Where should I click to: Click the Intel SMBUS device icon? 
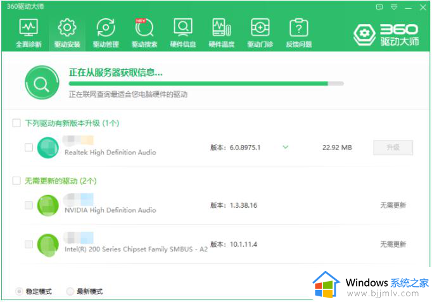(x=48, y=245)
